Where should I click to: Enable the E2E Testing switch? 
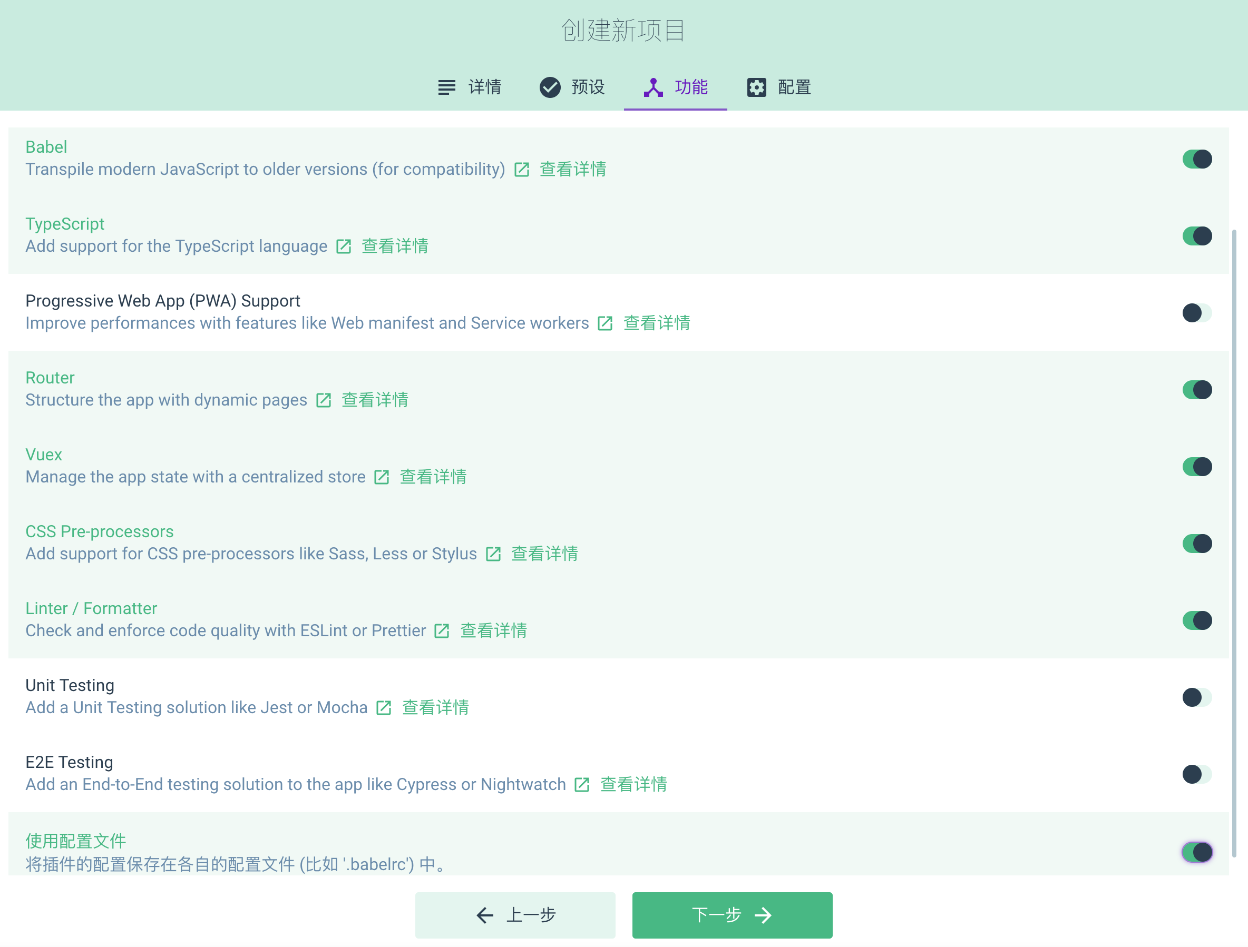point(1197,774)
